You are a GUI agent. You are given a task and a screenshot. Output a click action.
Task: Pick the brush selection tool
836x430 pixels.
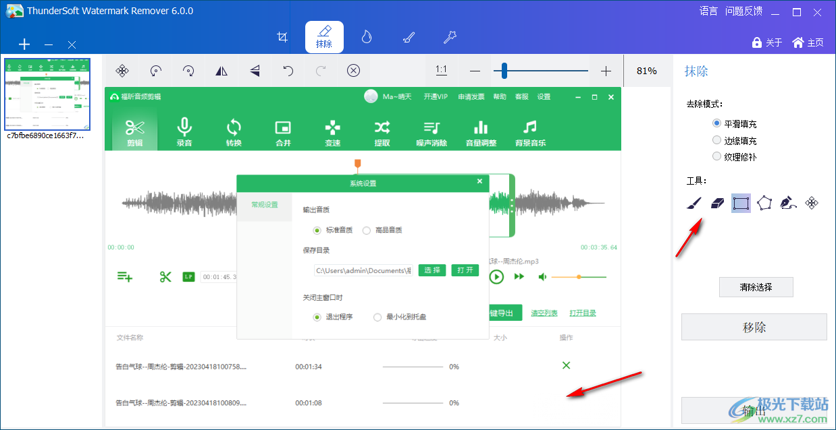(x=694, y=203)
